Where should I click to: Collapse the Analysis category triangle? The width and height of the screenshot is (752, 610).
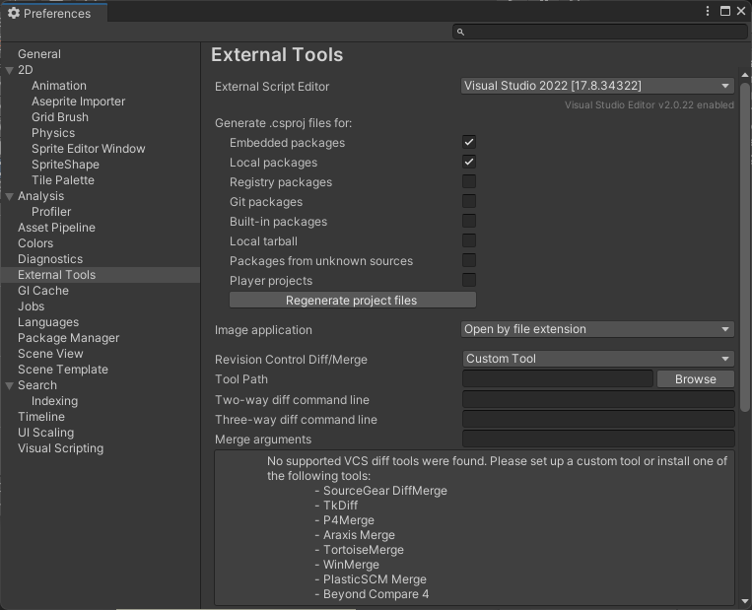[9, 197]
